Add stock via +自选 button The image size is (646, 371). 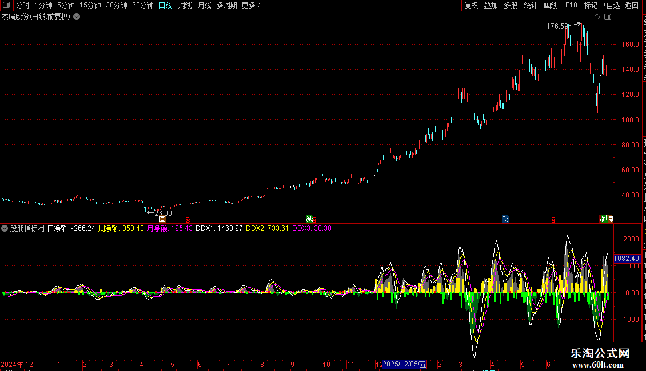click(611, 5)
